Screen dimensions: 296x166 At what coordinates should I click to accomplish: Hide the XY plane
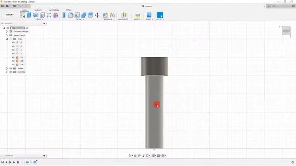[13, 57]
